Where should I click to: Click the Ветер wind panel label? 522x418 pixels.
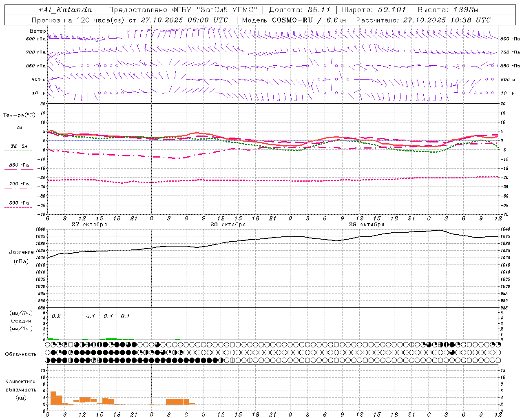(38, 31)
